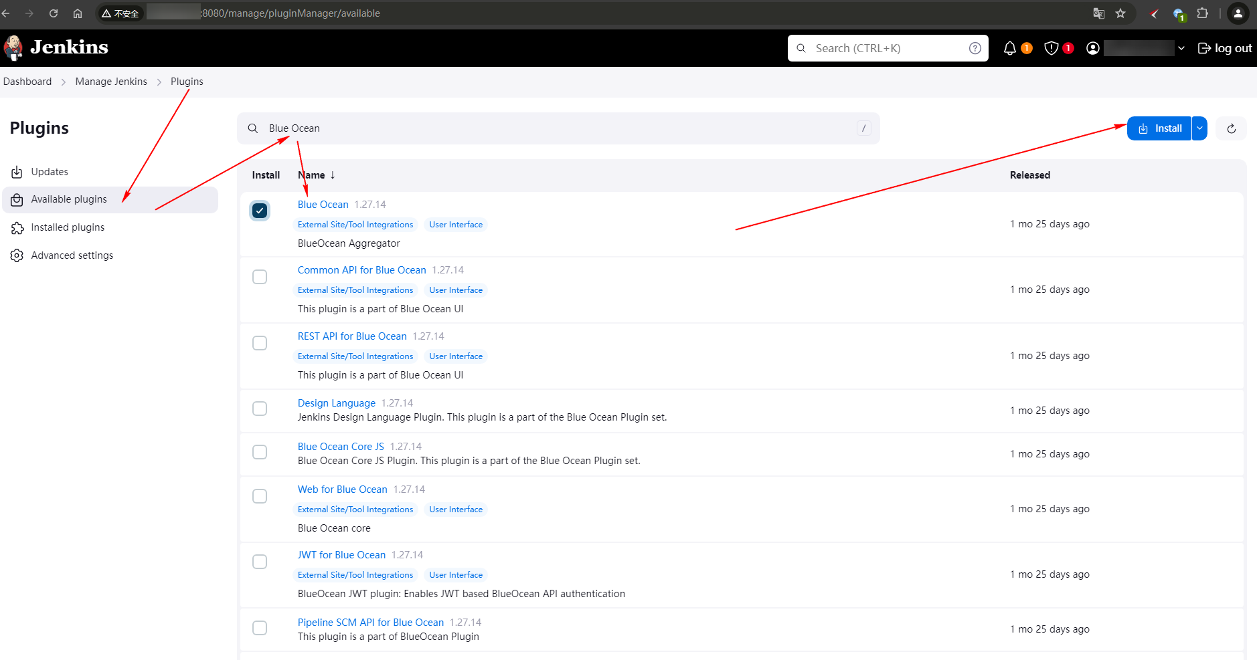1257x660 pixels.
Task: Go to Dashboard breadcrumb
Action: pyautogui.click(x=27, y=82)
